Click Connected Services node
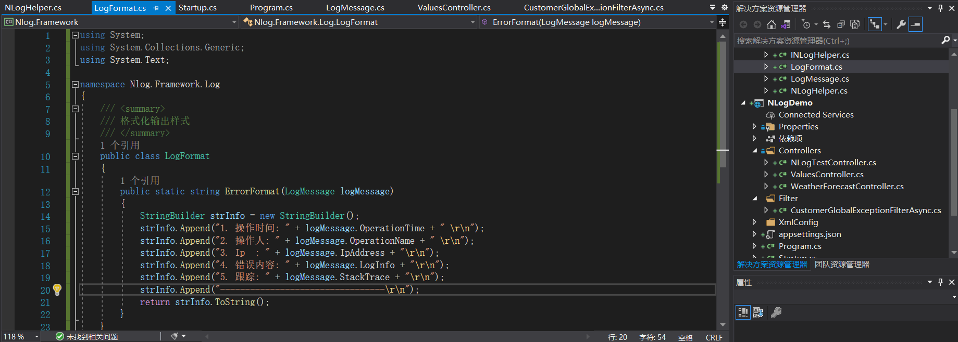 click(x=816, y=115)
